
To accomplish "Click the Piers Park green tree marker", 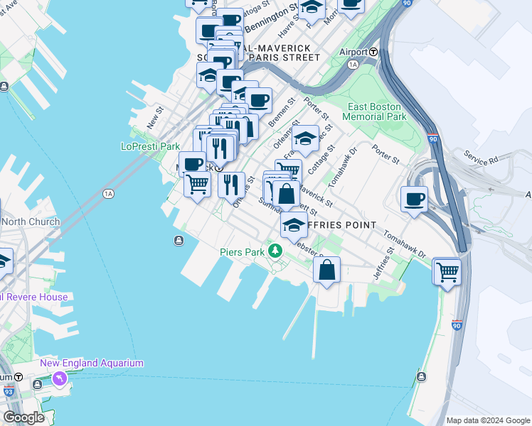I will coord(275,251).
